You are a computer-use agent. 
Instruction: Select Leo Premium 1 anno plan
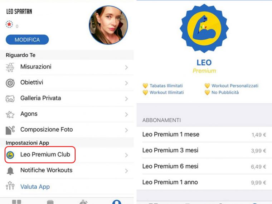point(204,182)
